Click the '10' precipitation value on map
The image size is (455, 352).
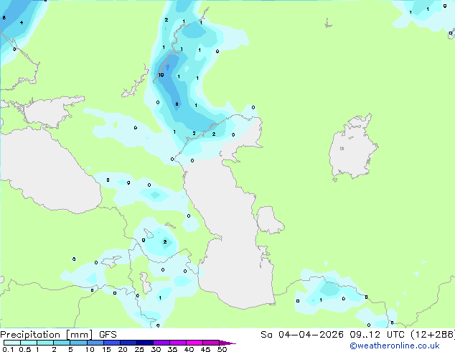point(161,75)
